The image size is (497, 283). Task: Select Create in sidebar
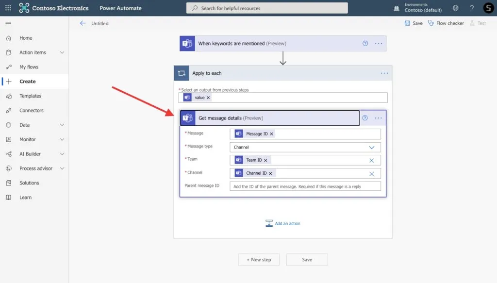point(34,82)
